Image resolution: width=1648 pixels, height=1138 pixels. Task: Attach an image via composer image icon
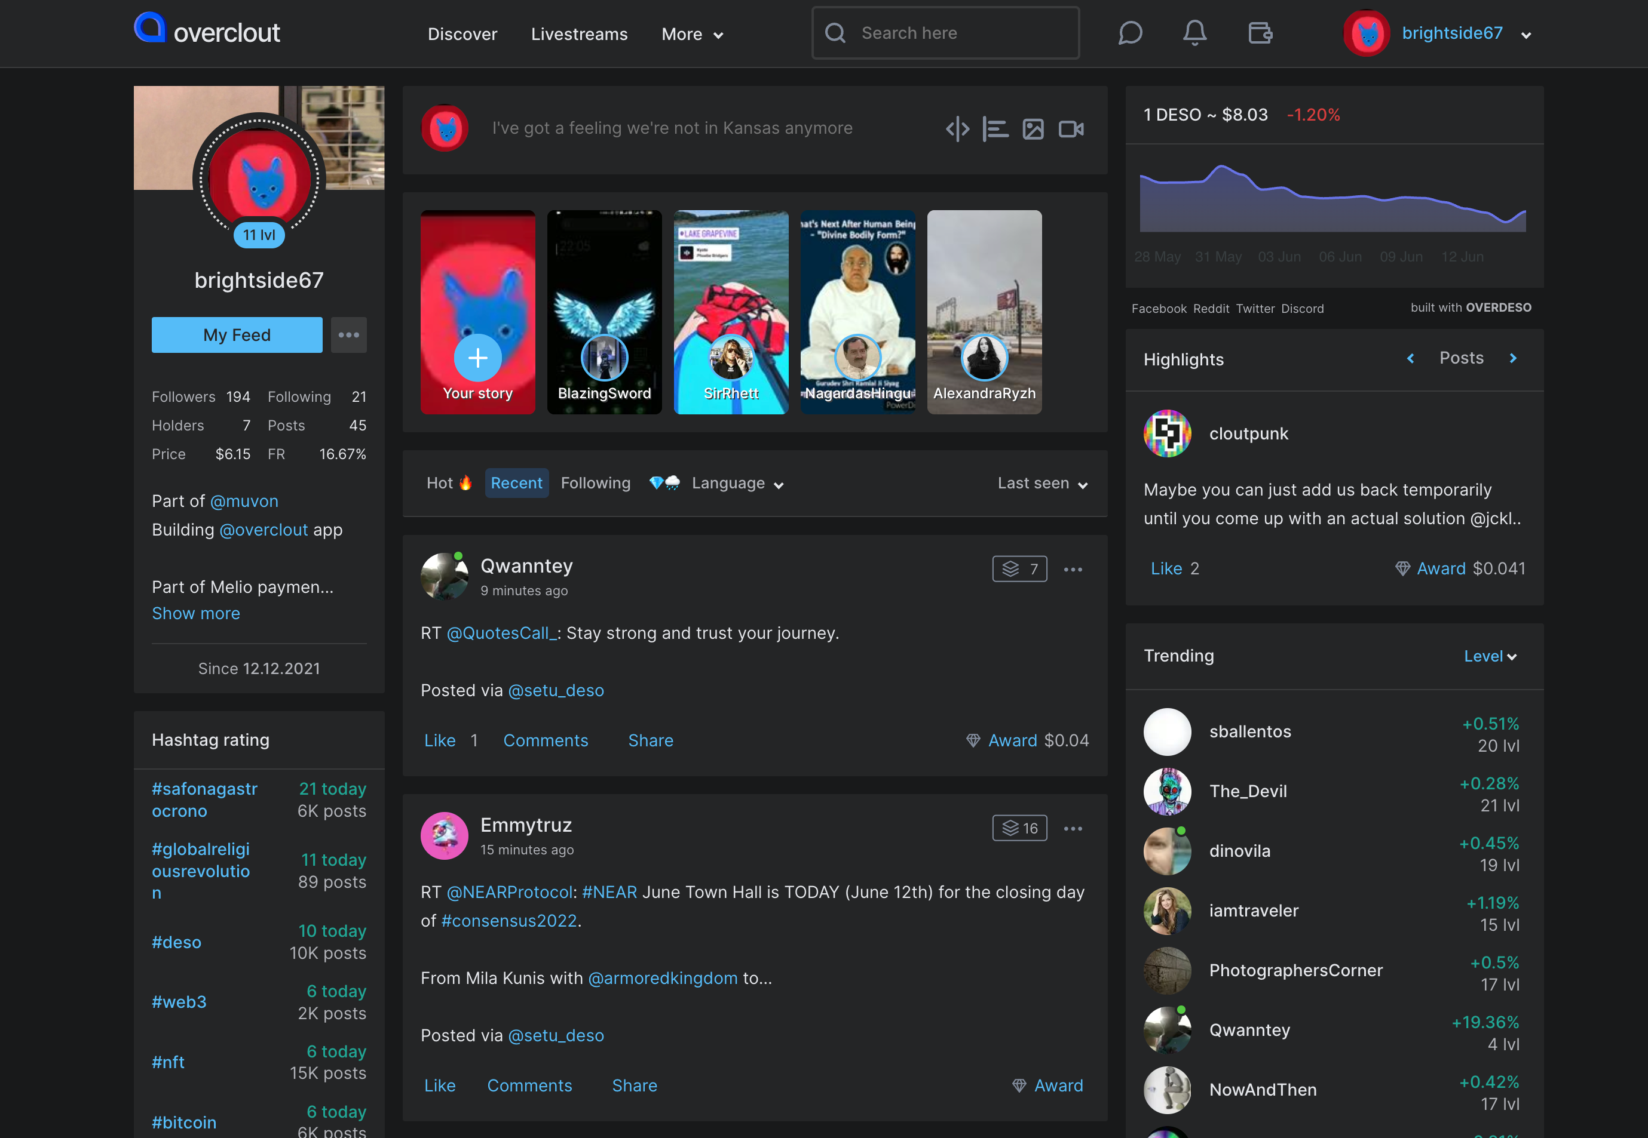(1033, 129)
